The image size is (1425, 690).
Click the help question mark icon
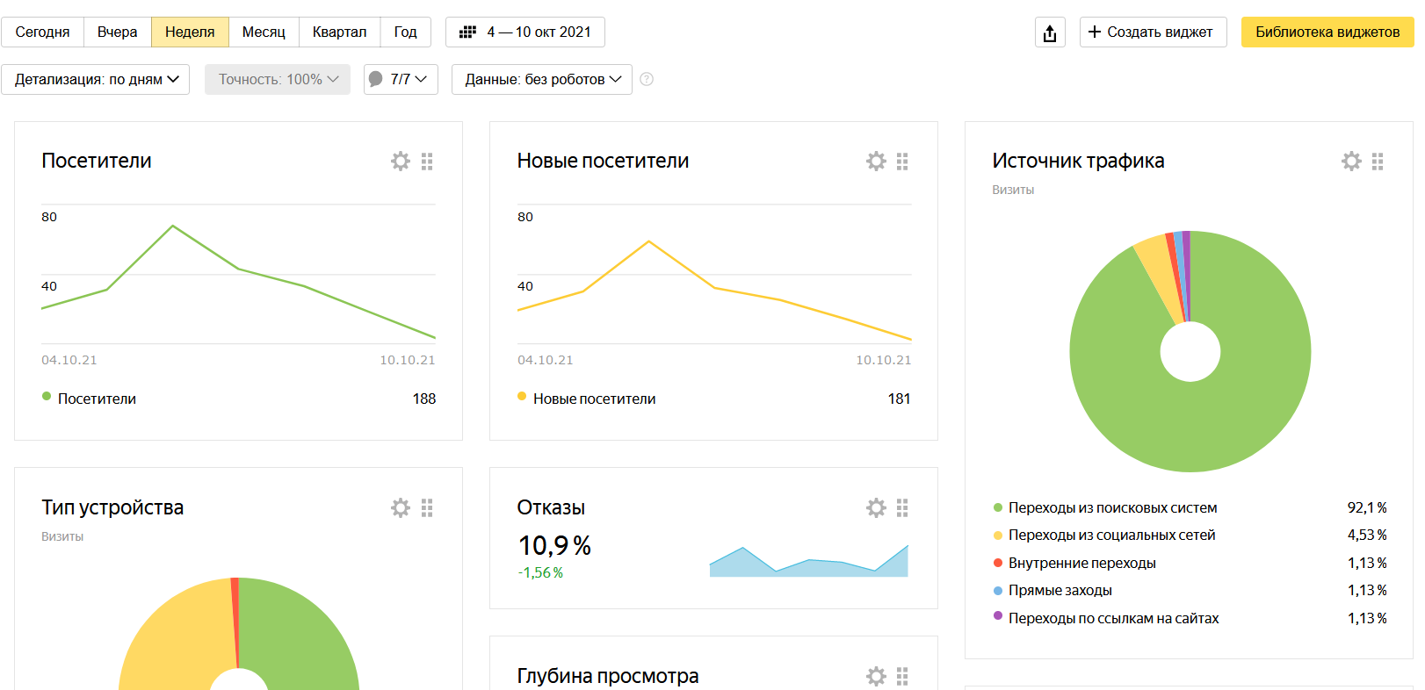(647, 79)
